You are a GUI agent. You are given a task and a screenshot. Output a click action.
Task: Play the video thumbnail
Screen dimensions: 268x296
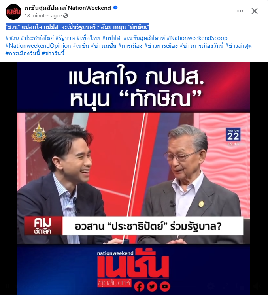point(134,178)
